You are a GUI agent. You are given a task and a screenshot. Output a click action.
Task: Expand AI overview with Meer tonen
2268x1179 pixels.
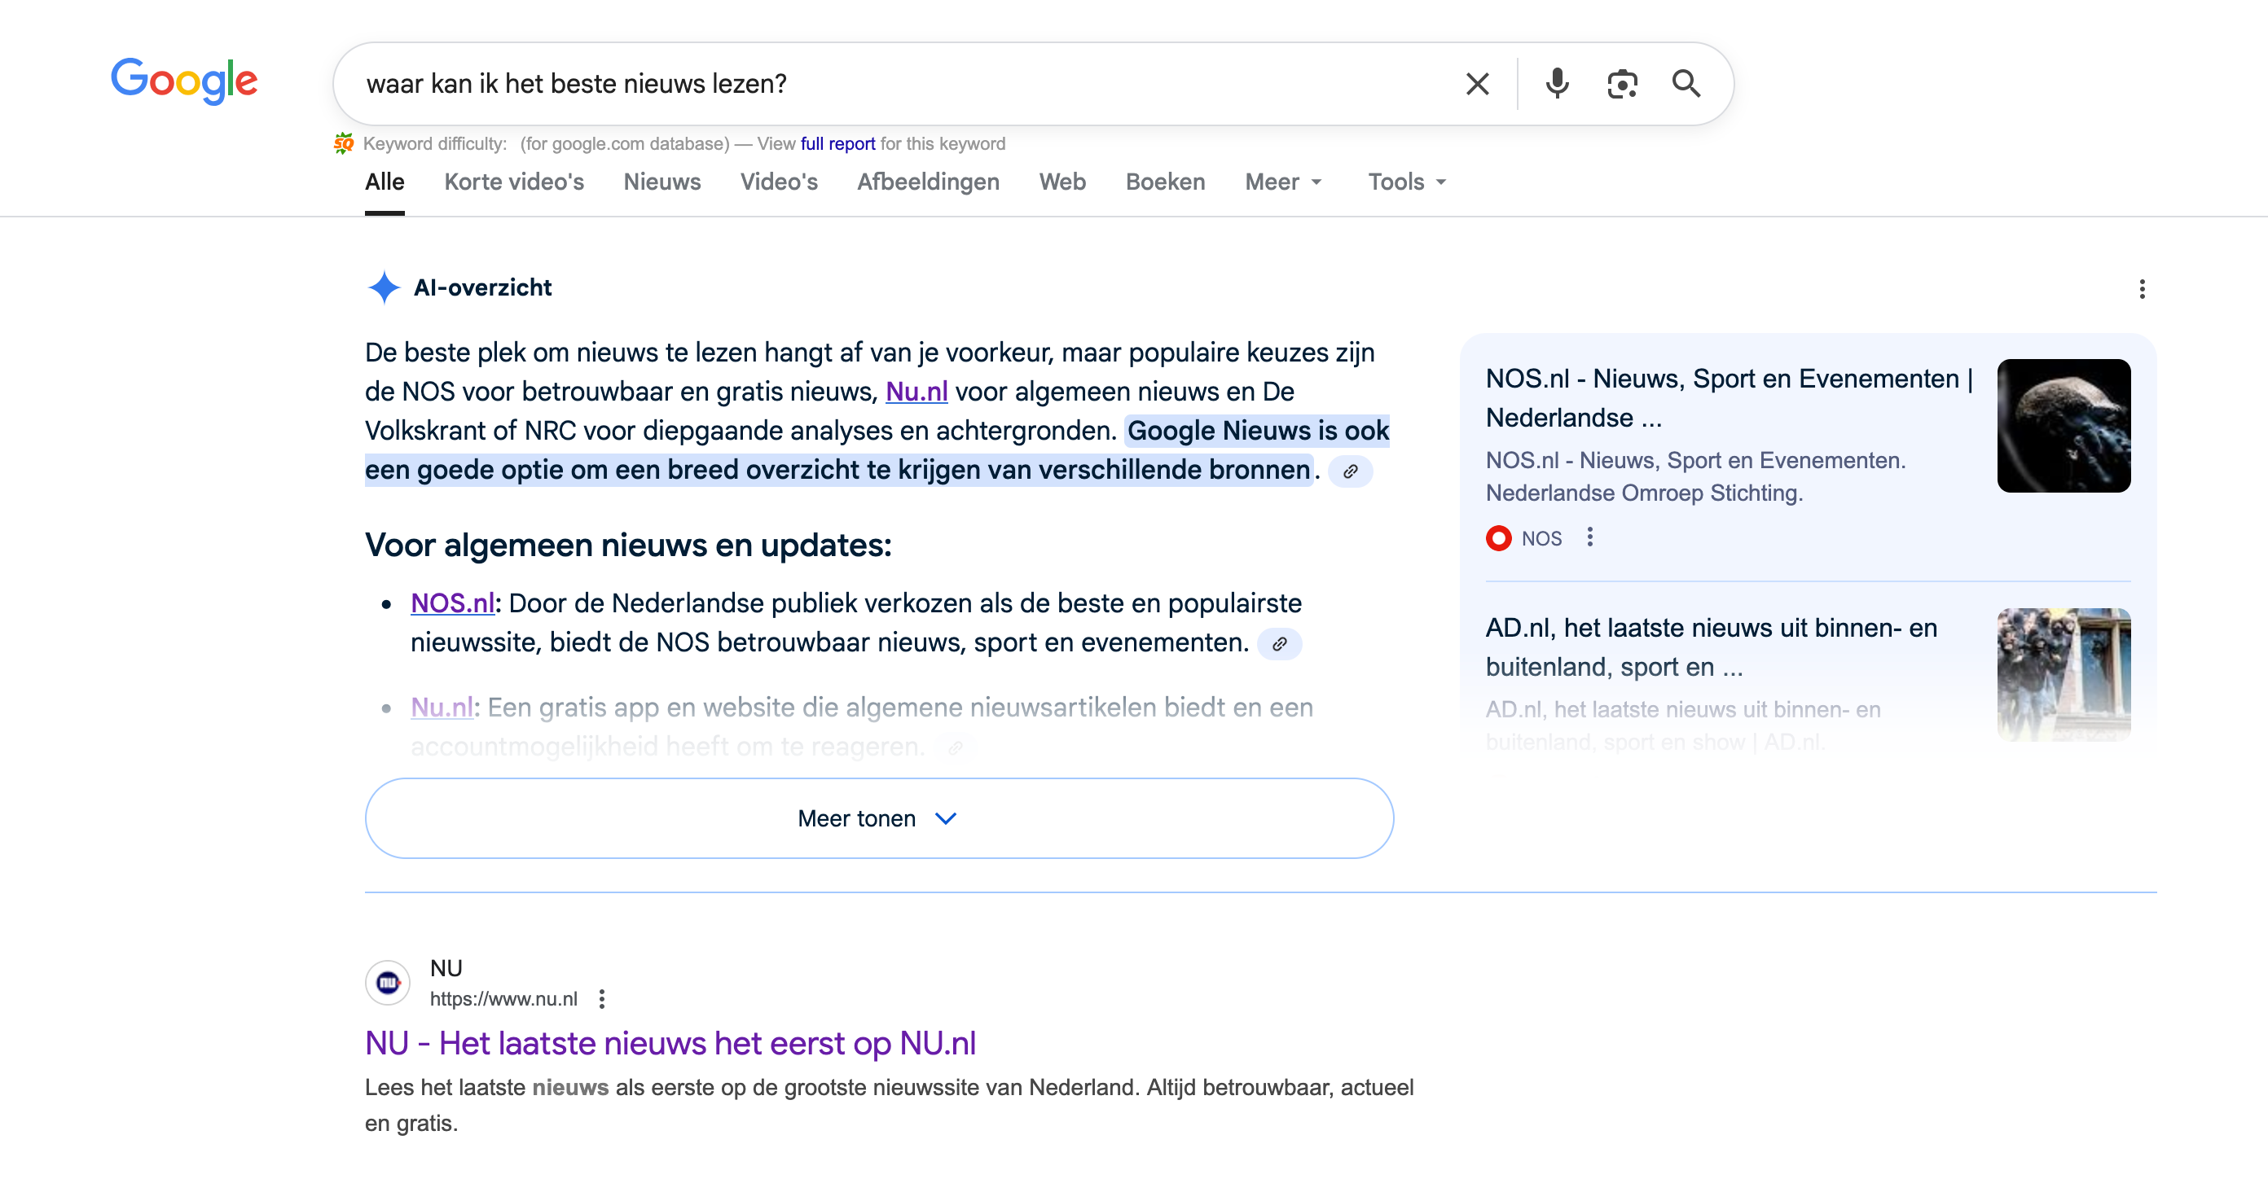(x=878, y=818)
